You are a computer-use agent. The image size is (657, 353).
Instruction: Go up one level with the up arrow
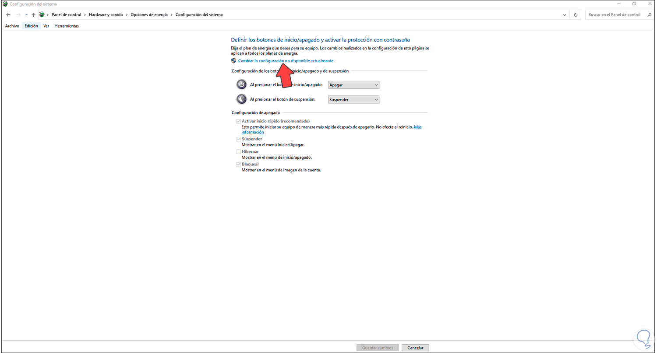click(x=33, y=14)
